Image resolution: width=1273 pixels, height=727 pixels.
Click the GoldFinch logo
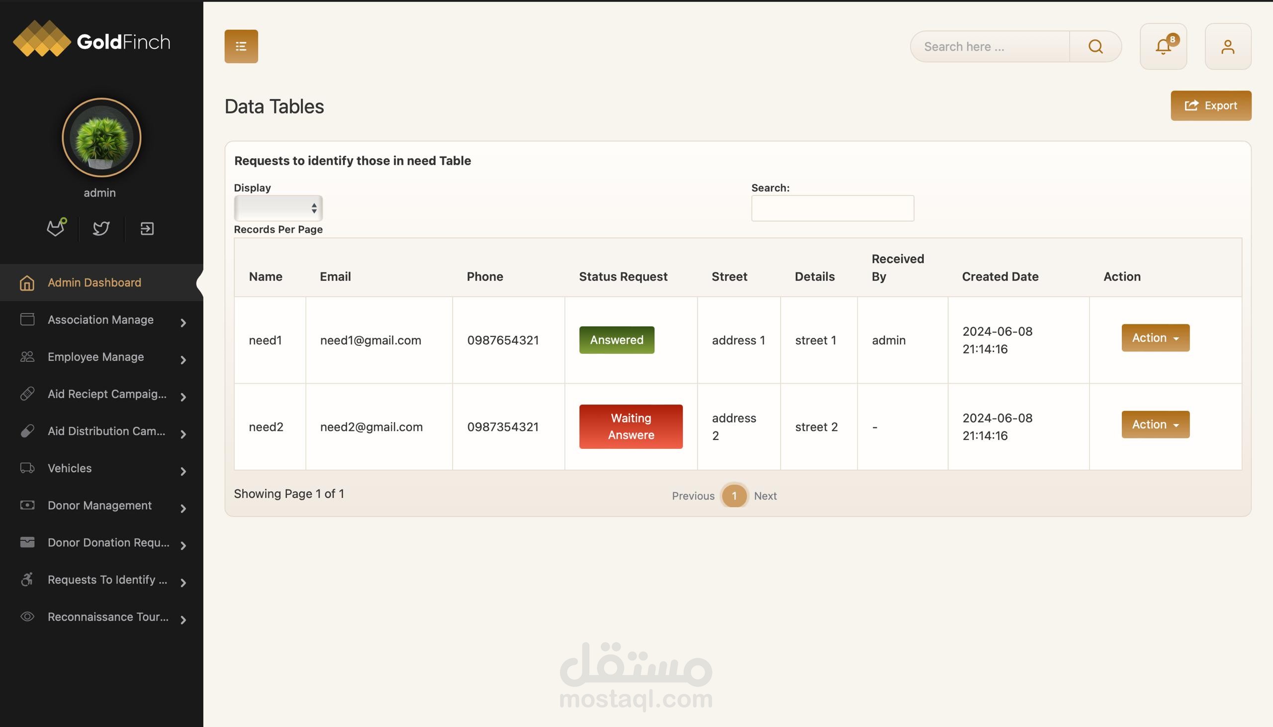[92, 40]
